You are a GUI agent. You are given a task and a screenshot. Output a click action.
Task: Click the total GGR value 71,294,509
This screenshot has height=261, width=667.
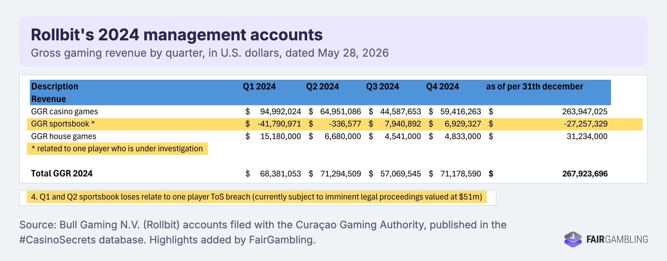tap(341, 174)
